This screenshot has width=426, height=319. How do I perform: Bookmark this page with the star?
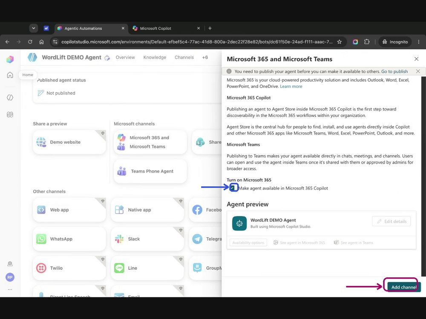[x=340, y=42]
